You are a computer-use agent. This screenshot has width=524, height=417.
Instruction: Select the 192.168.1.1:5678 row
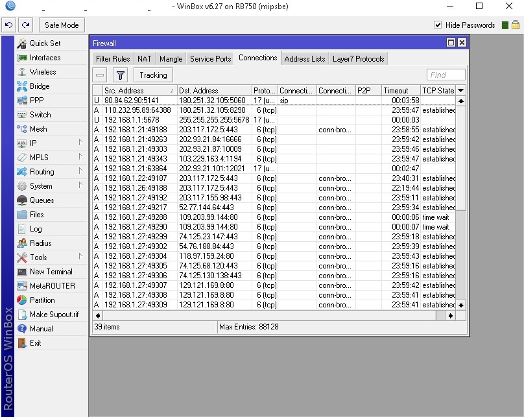tap(274, 120)
